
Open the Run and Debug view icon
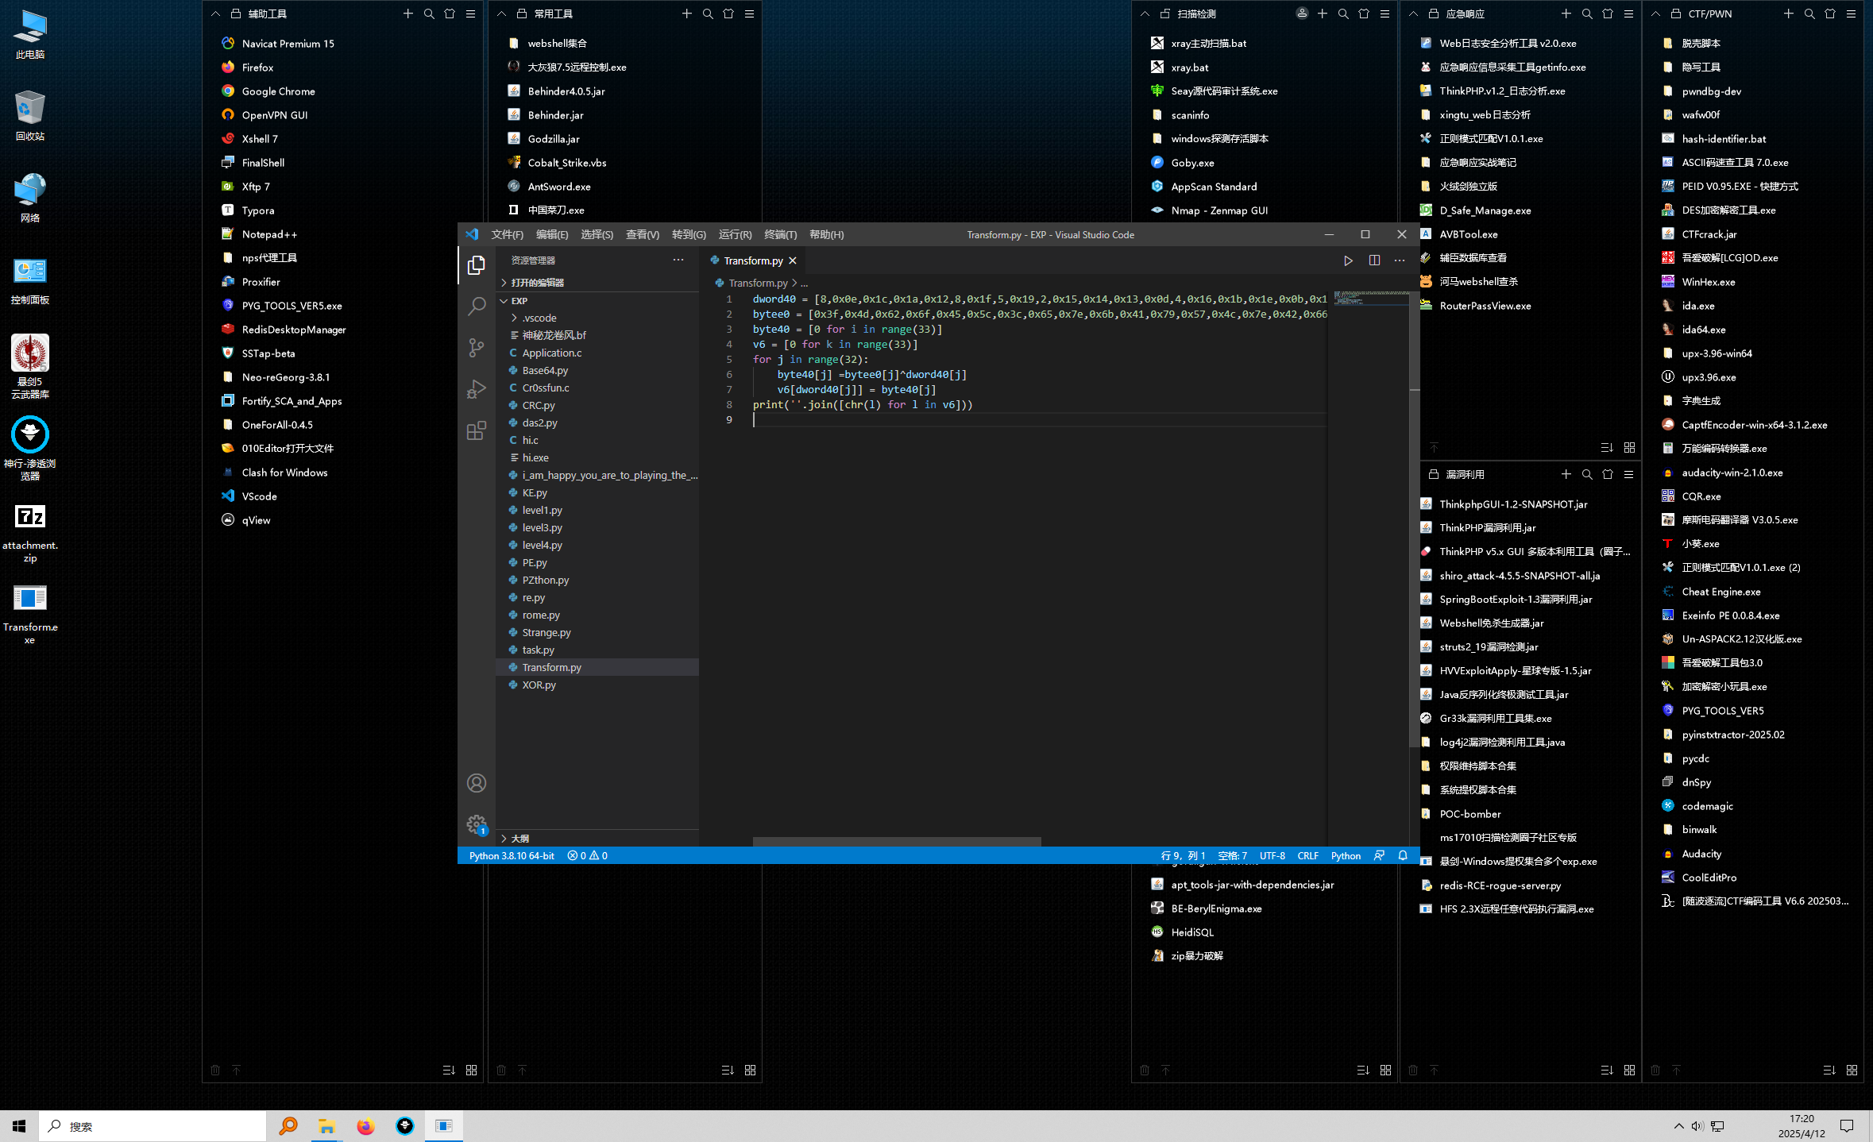tap(477, 389)
